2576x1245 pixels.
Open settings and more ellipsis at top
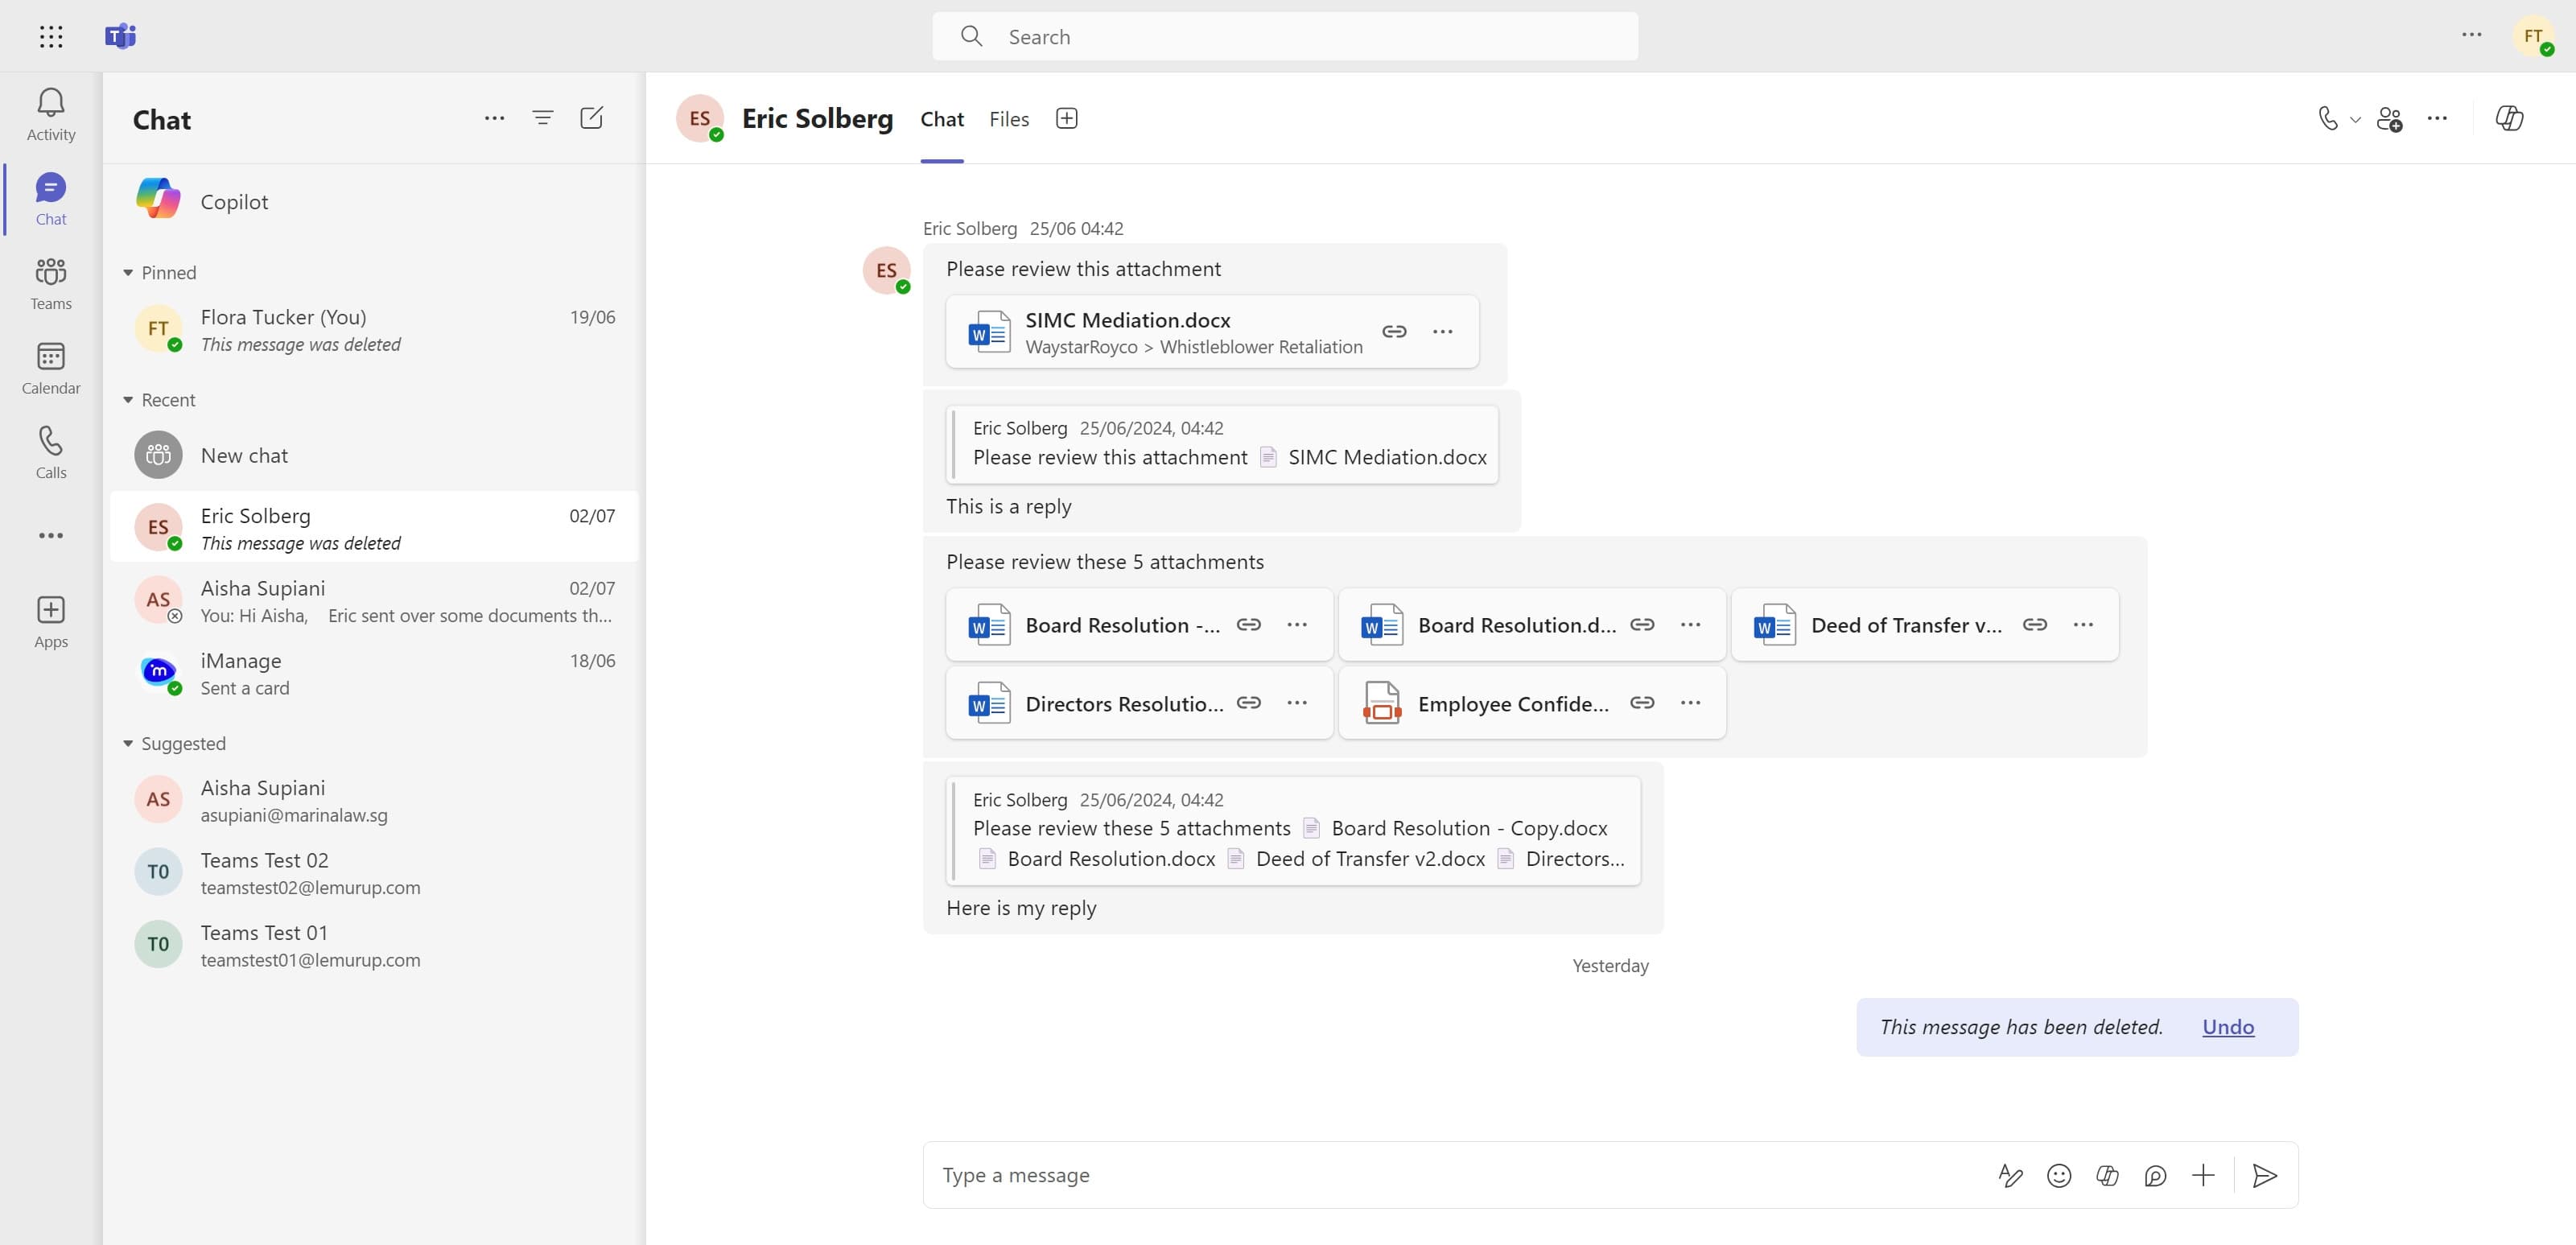point(2472,35)
